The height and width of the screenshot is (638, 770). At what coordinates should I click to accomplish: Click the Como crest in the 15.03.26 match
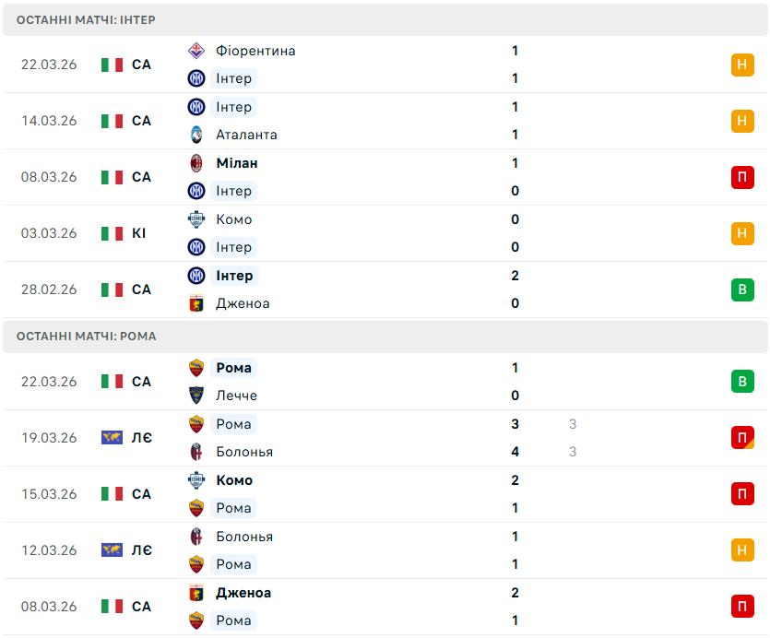tap(195, 480)
